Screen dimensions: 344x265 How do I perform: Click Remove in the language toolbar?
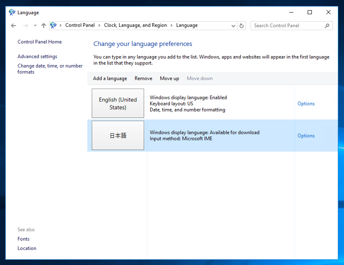tap(144, 78)
